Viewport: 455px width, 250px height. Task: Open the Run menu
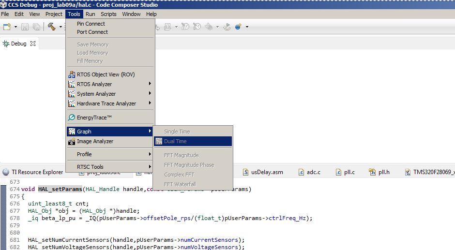click(90, 14)
